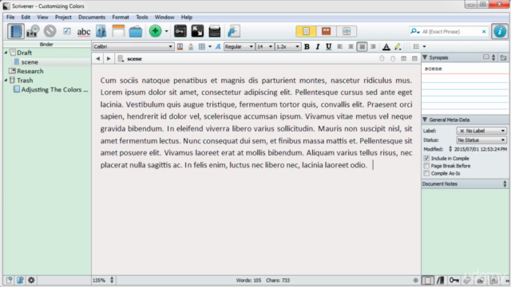This screenshot has height=287, width=511.
Task: Open the blue folder toolbar icon
Action: [x=135, y=32]
